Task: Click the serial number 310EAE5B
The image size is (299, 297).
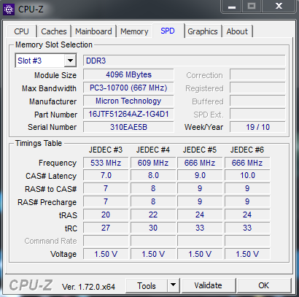Action: 128,127
